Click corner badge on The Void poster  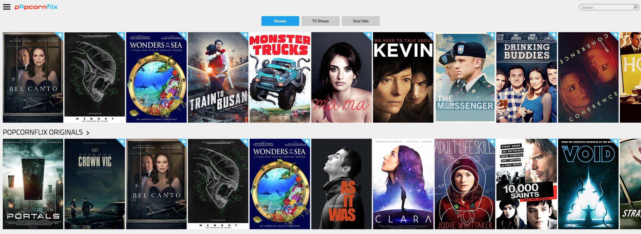(x=615, y=142)
